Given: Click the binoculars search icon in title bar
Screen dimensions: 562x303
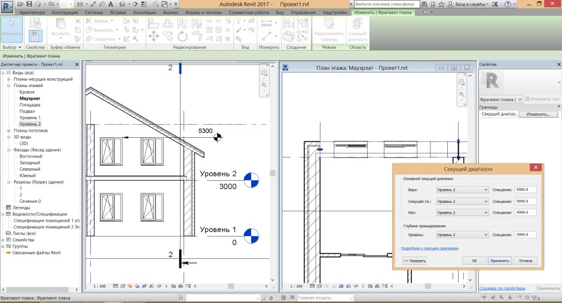Looking at the screenshot, I should coord(424,4).
